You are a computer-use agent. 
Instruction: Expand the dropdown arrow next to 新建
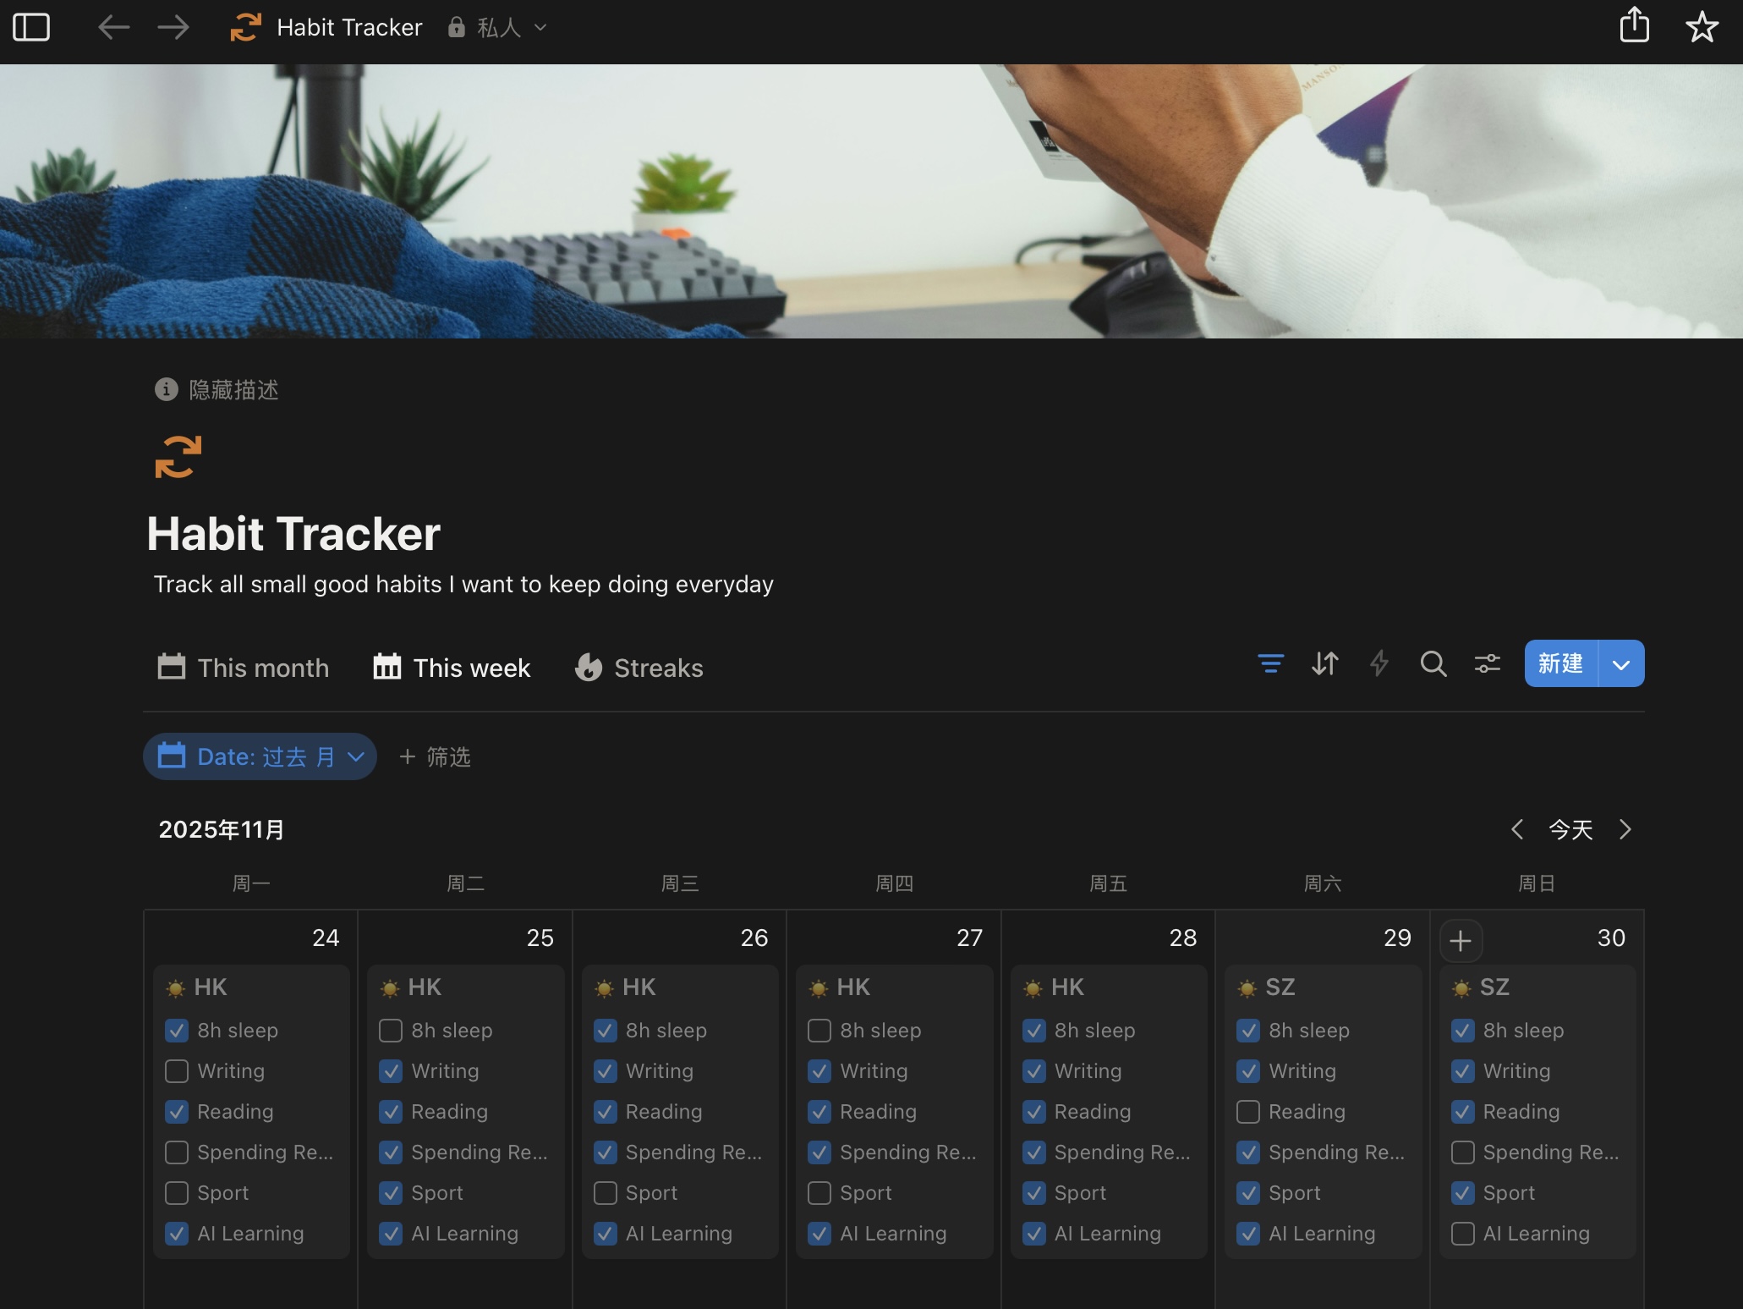(x=1621, y=664)
